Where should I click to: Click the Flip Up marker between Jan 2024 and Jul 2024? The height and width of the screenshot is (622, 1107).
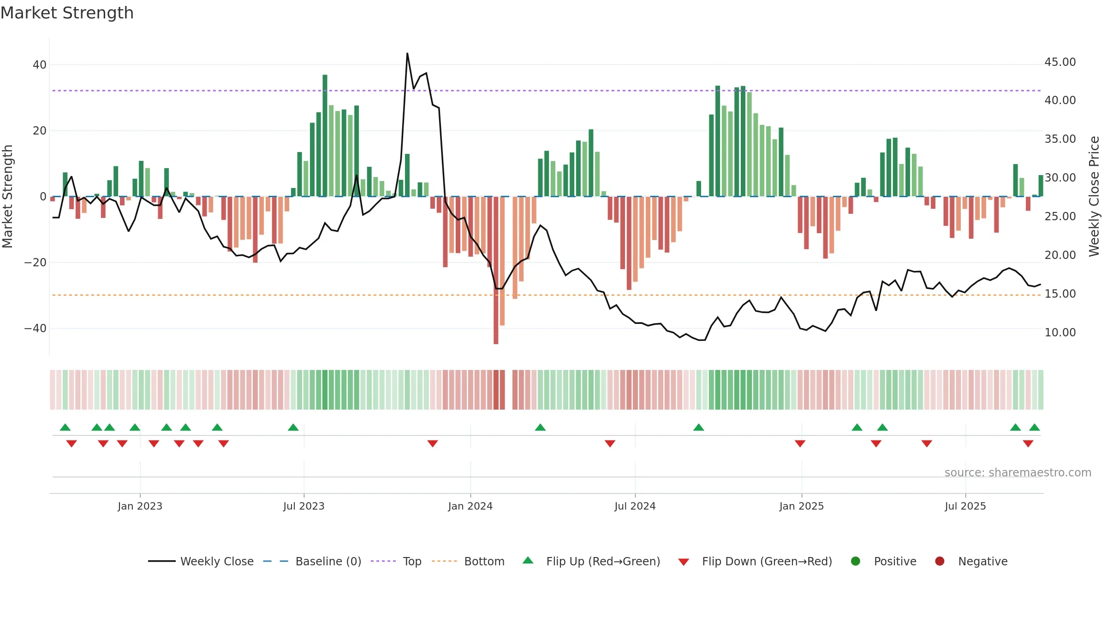540,427
